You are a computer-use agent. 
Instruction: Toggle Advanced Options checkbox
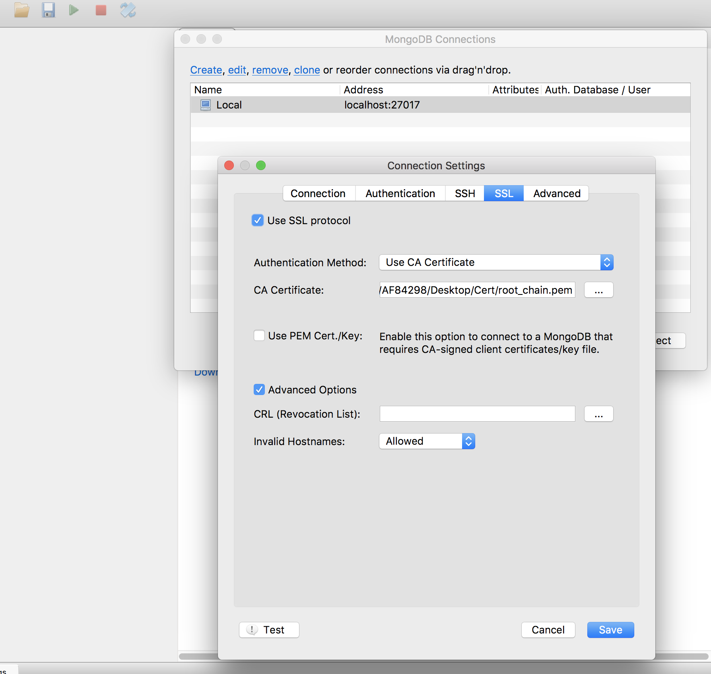coord(259,389)
